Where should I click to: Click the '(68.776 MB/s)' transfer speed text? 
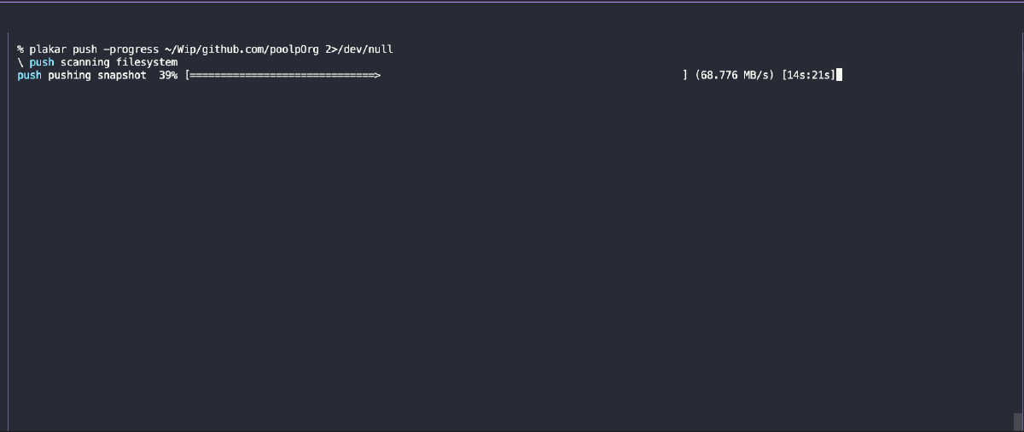(735, 76)
